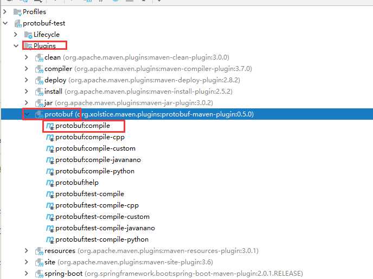Select the protobuf:compile goal text
Image resolution: width=373 pixels, height=279 pixels.
(83, 126)
